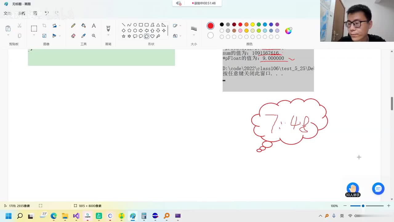Open the Edit colors wheel
The width and height of the screenshot is (394, 222).
coord(288,31)
